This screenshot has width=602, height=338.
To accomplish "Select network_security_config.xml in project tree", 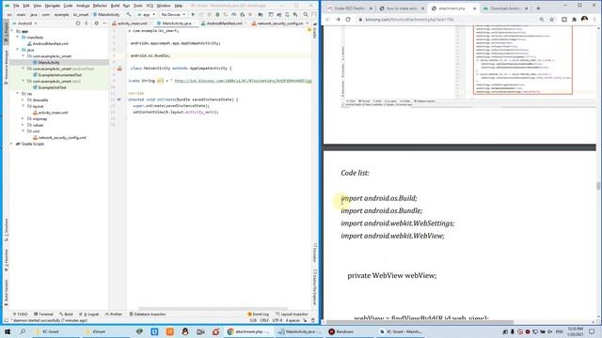I will 61,138.
